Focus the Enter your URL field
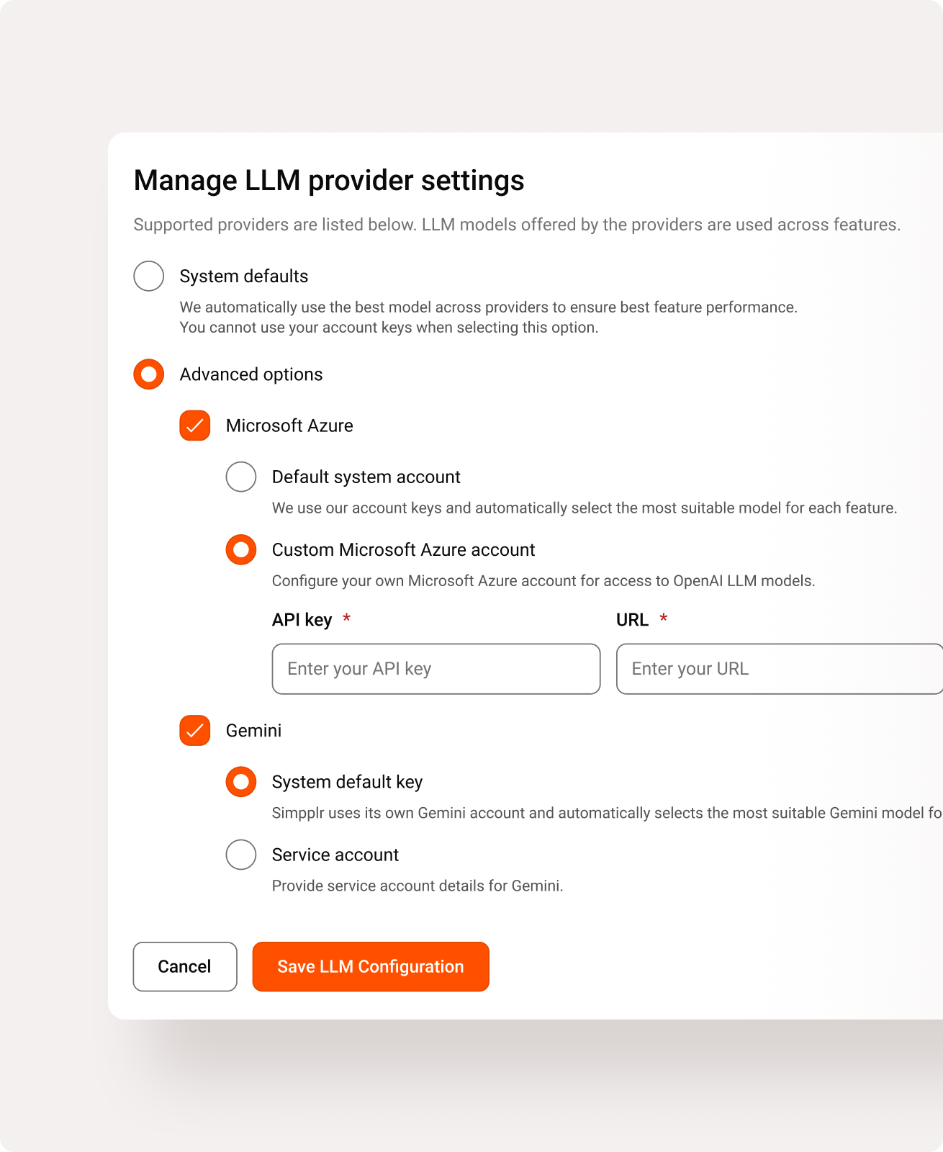Screen dimensions: 943x1152 (x=780, y=669)
